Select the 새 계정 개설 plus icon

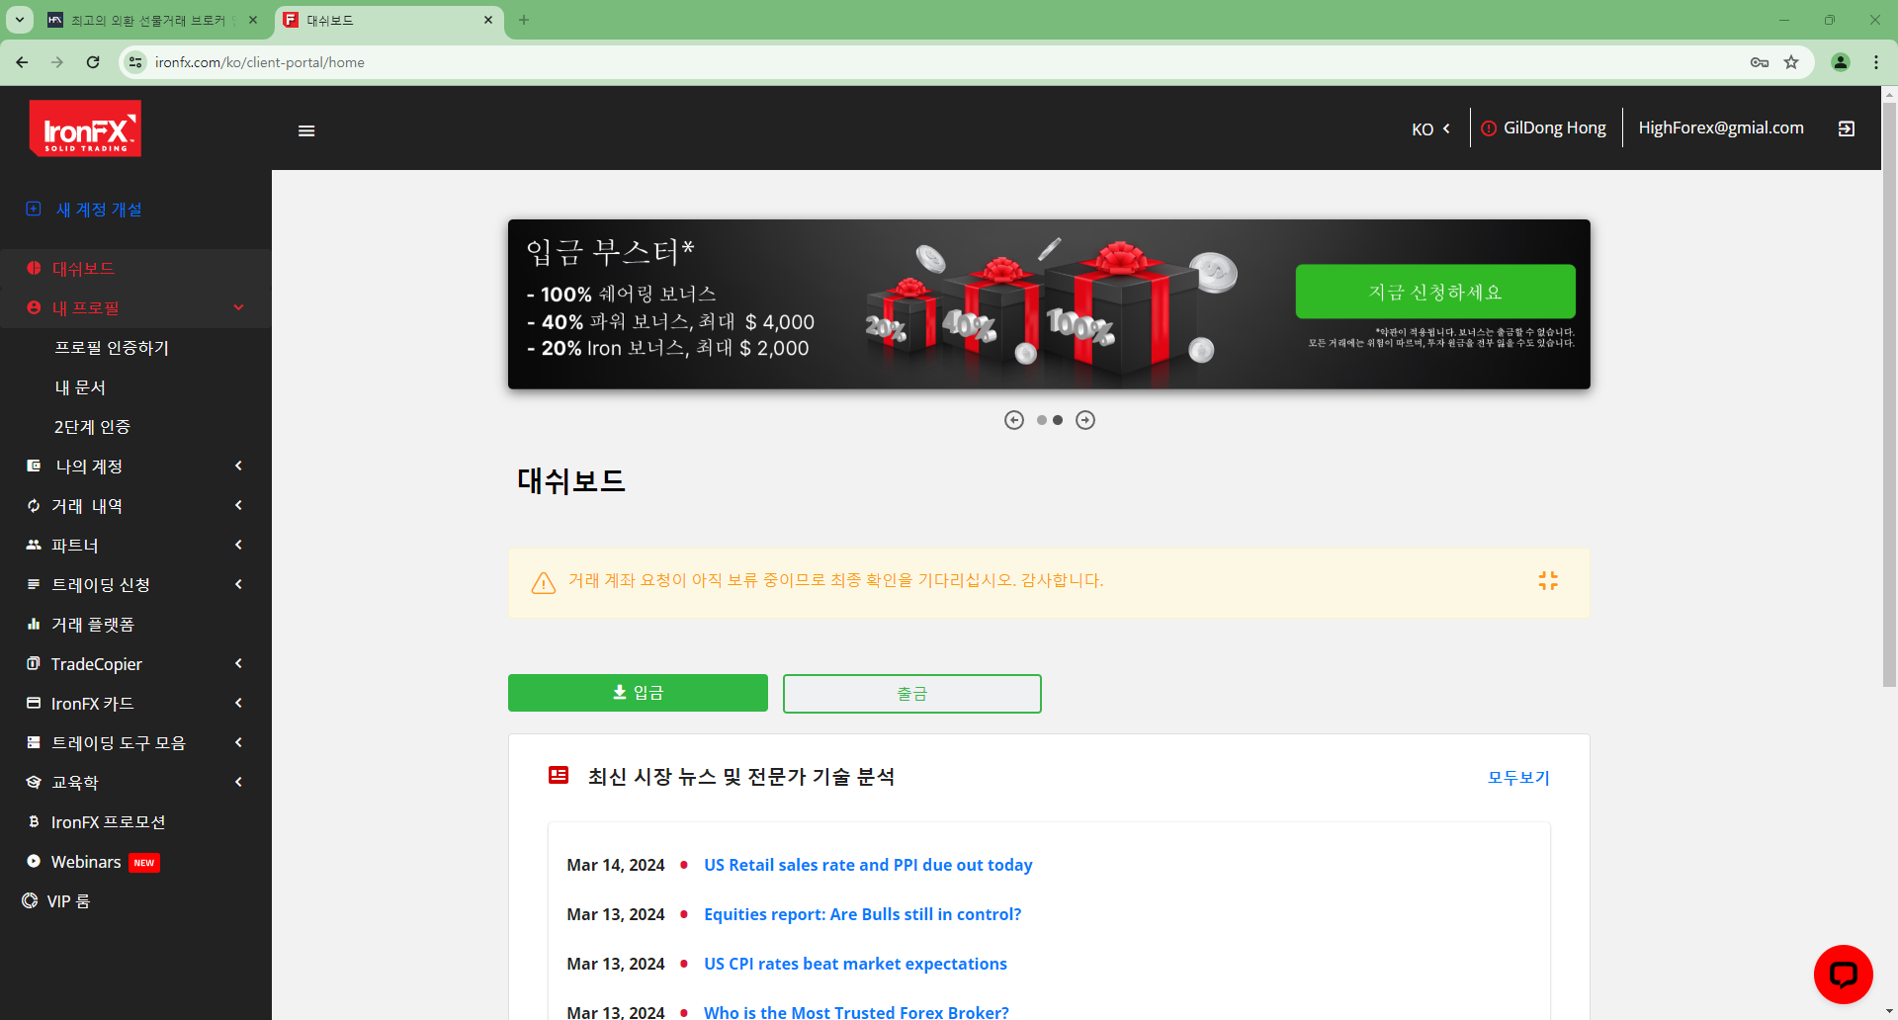(x=34, y=209)
